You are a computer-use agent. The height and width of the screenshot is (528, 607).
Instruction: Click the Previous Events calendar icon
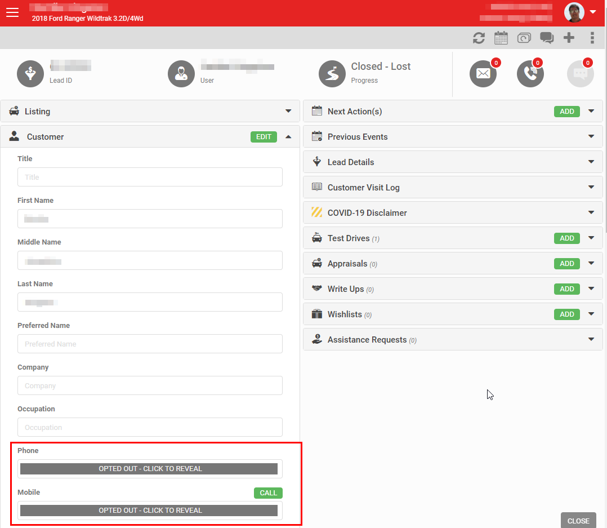tap(316, 136)
